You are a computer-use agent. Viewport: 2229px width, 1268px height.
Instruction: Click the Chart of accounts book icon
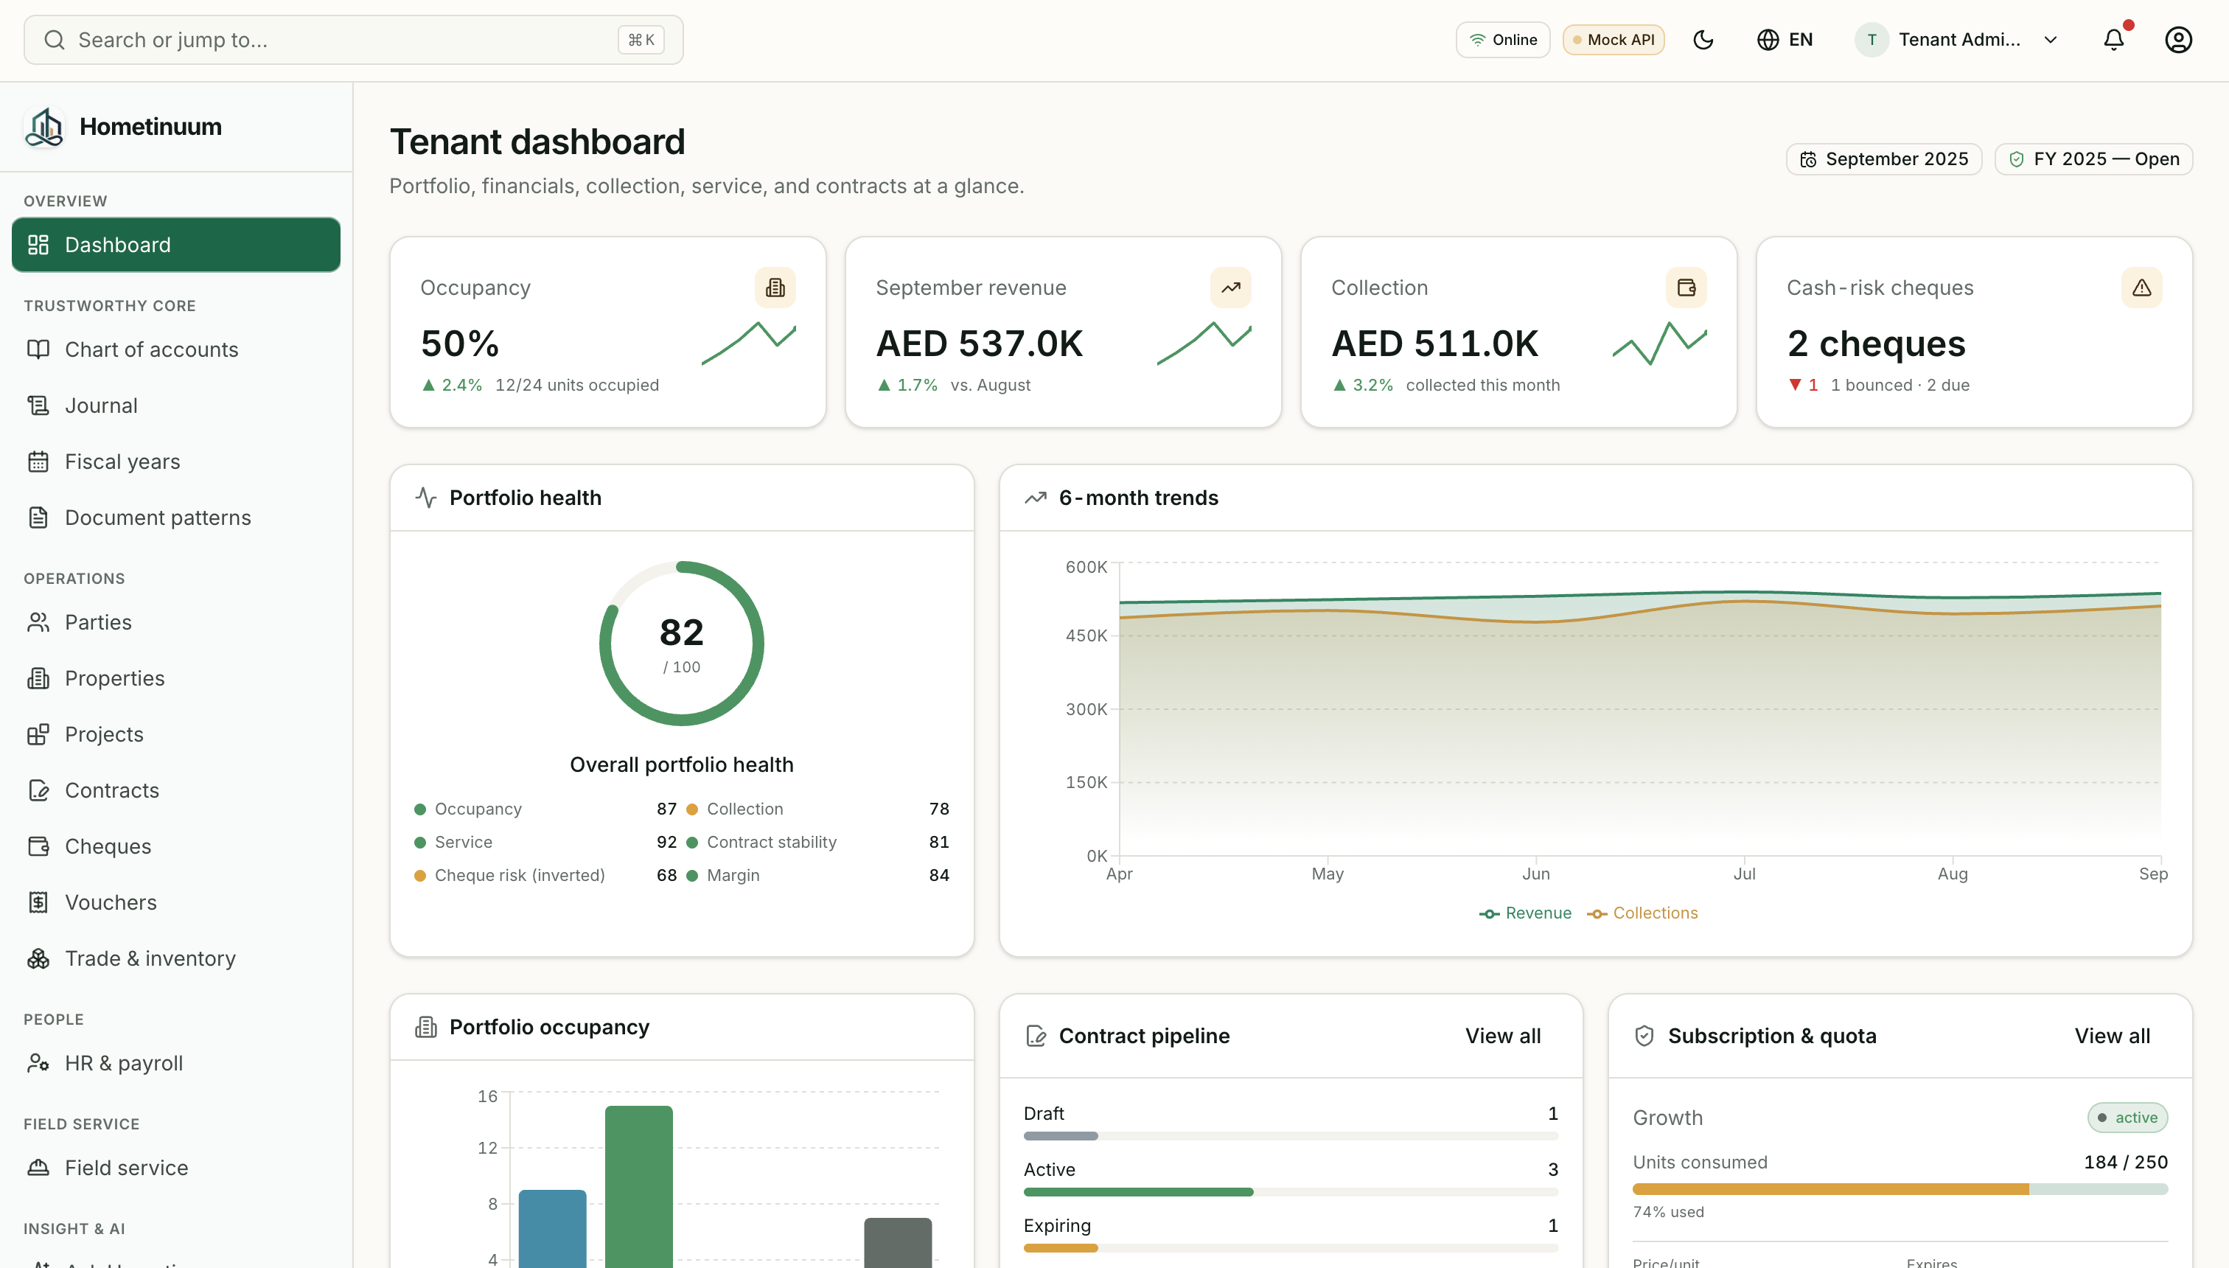pyautogui.click(x=38, y=349)
